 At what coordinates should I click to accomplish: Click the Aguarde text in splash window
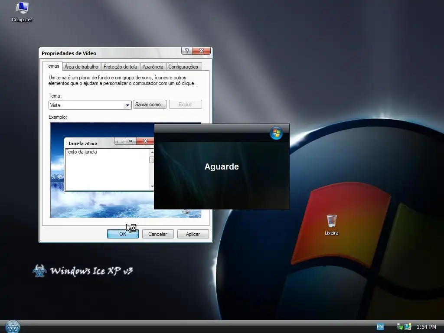(x=222, y=166)
